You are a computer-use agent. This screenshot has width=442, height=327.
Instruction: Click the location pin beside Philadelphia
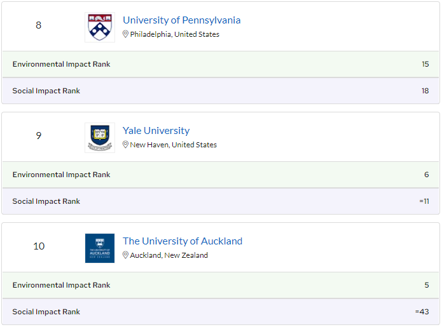coord(126,34)
